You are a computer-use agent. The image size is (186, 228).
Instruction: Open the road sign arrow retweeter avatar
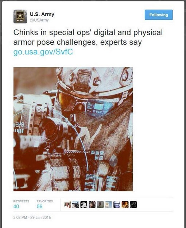(x=109, y=205)
